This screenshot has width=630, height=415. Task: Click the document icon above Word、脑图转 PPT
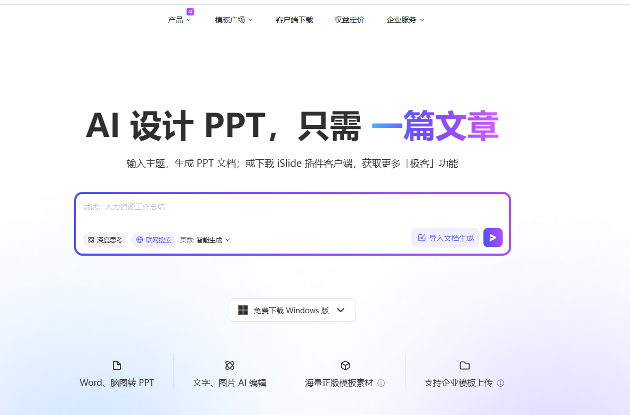(117, 365)
